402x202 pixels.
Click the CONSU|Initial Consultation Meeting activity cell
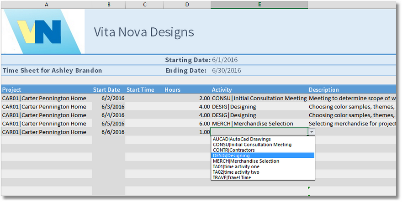pos(259,98)
